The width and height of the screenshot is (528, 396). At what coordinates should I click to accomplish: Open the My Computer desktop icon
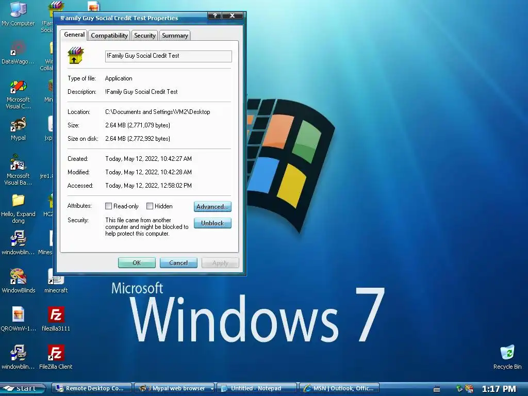(18, 13)
